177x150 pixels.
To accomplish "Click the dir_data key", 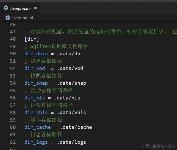I will [36, 54].
